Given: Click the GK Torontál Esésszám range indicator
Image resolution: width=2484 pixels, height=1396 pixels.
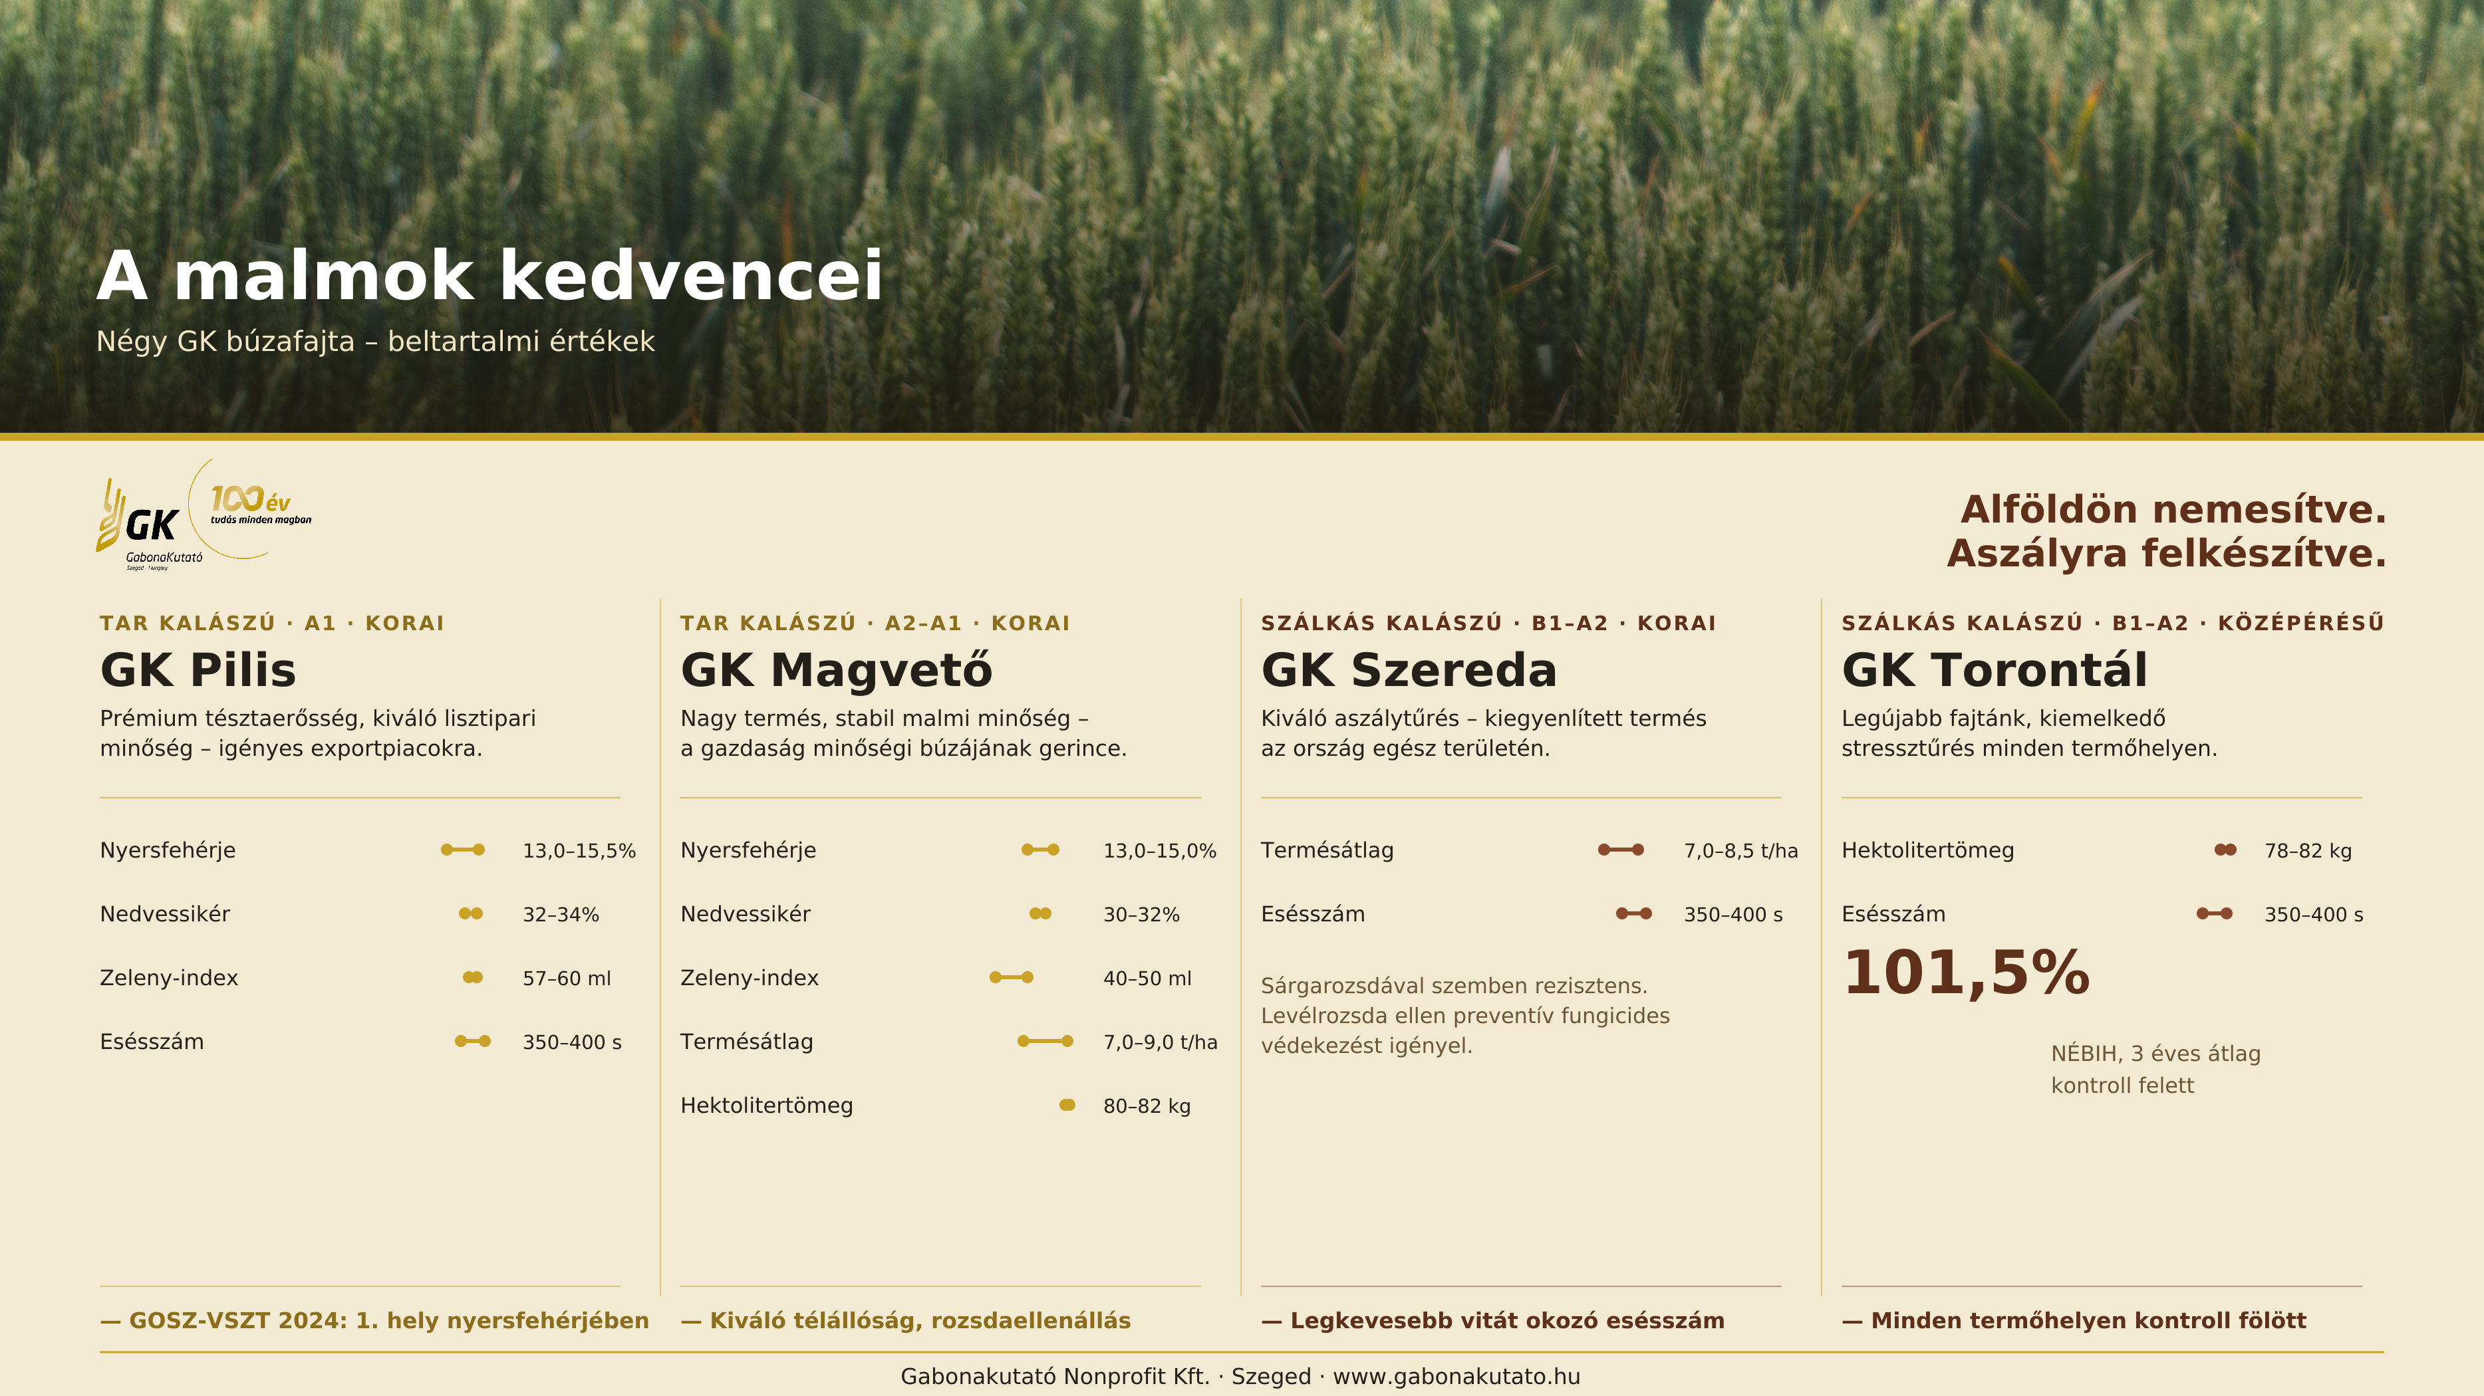Looking at the screenshot, I should tap(2215, 914).
